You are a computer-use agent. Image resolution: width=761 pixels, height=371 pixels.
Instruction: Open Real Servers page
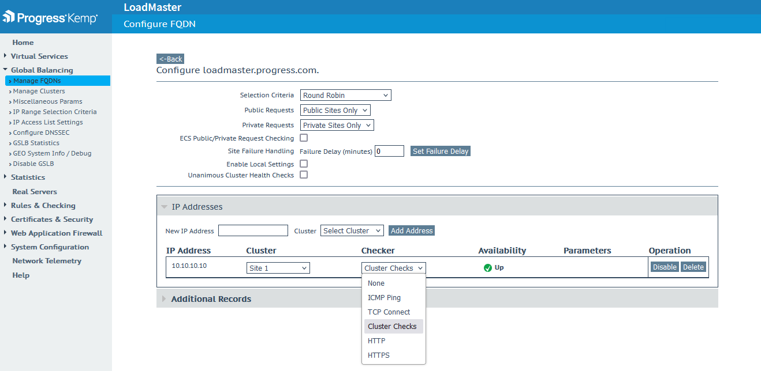click(35, 192)
